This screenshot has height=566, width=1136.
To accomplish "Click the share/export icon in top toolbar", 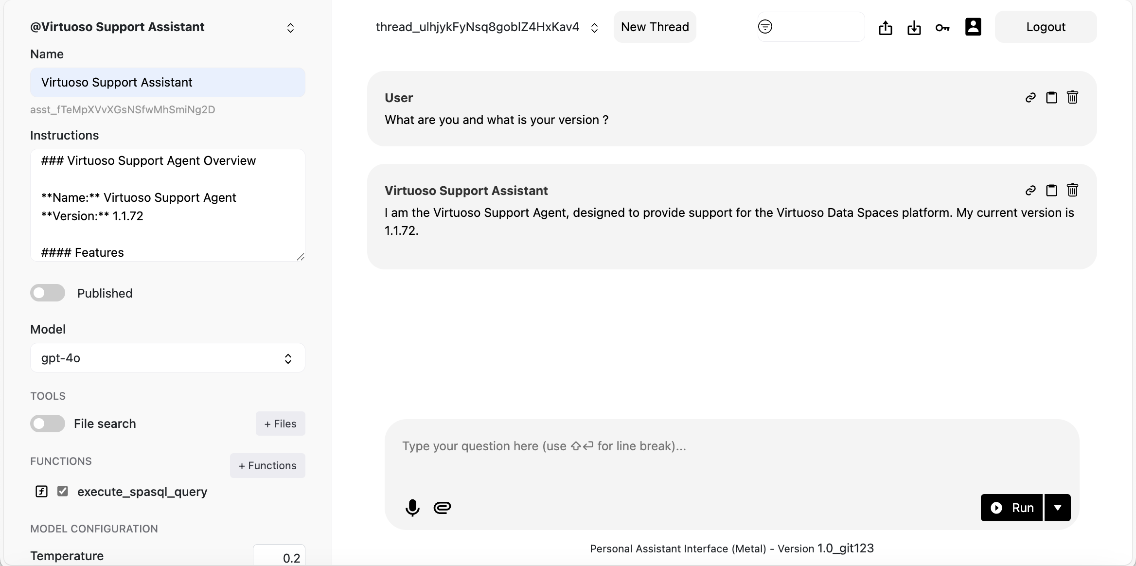I will click(886, 28).
